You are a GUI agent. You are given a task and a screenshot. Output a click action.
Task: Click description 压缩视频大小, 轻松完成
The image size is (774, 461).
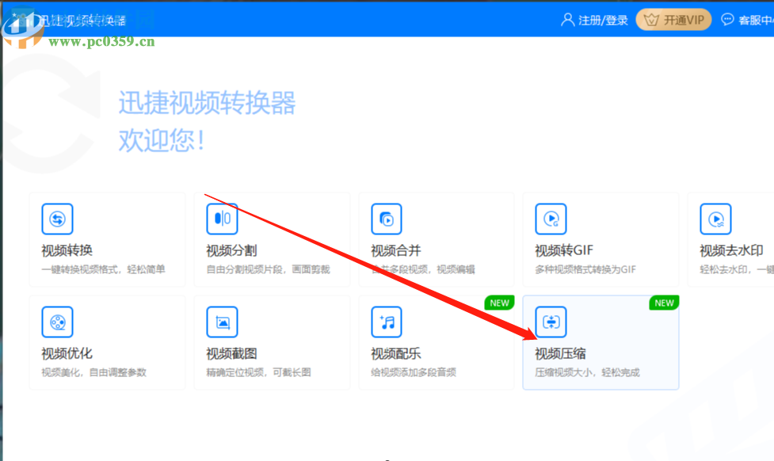[x=587, y=372]
